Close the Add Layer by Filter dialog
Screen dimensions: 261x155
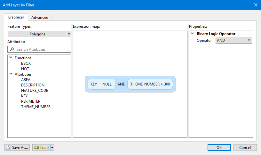(x=256, y=4)
